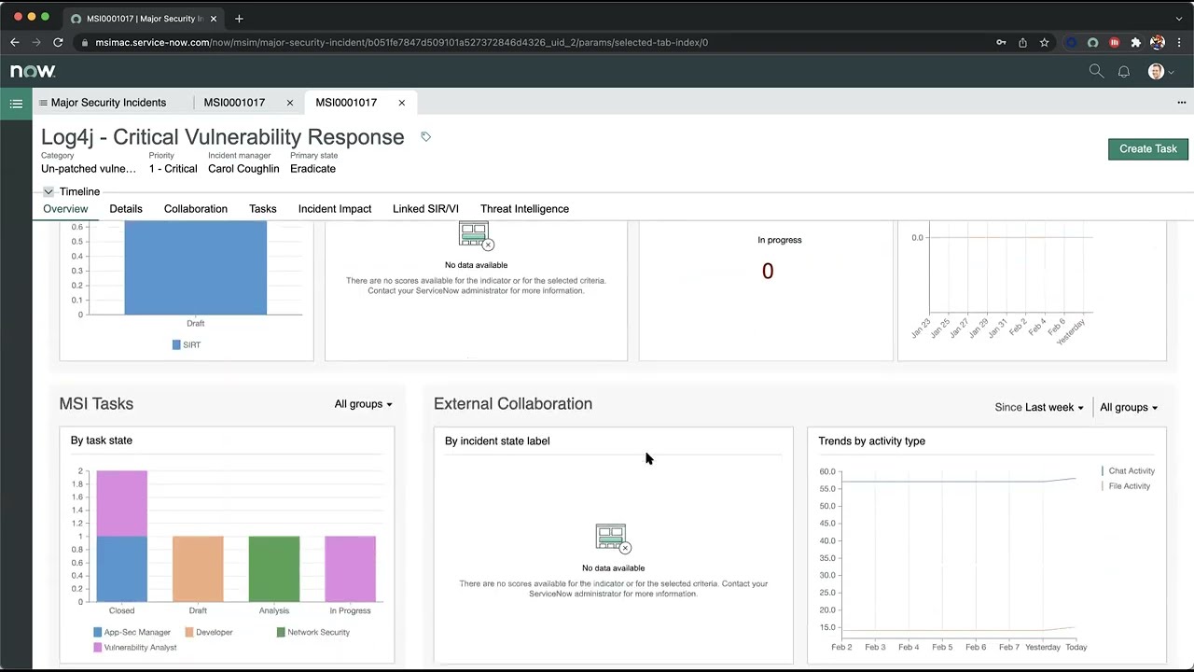1194x672 pixels.
Task: Toggle the Developer legend swatch
Action: click(189, 633)
